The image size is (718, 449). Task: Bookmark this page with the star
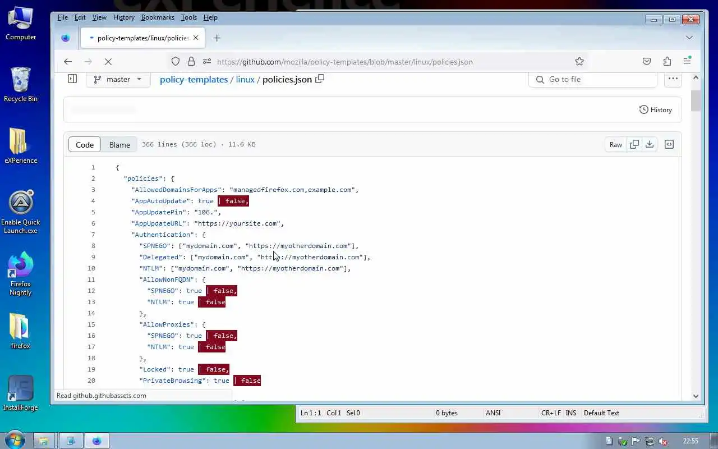(x=579, y=62)
